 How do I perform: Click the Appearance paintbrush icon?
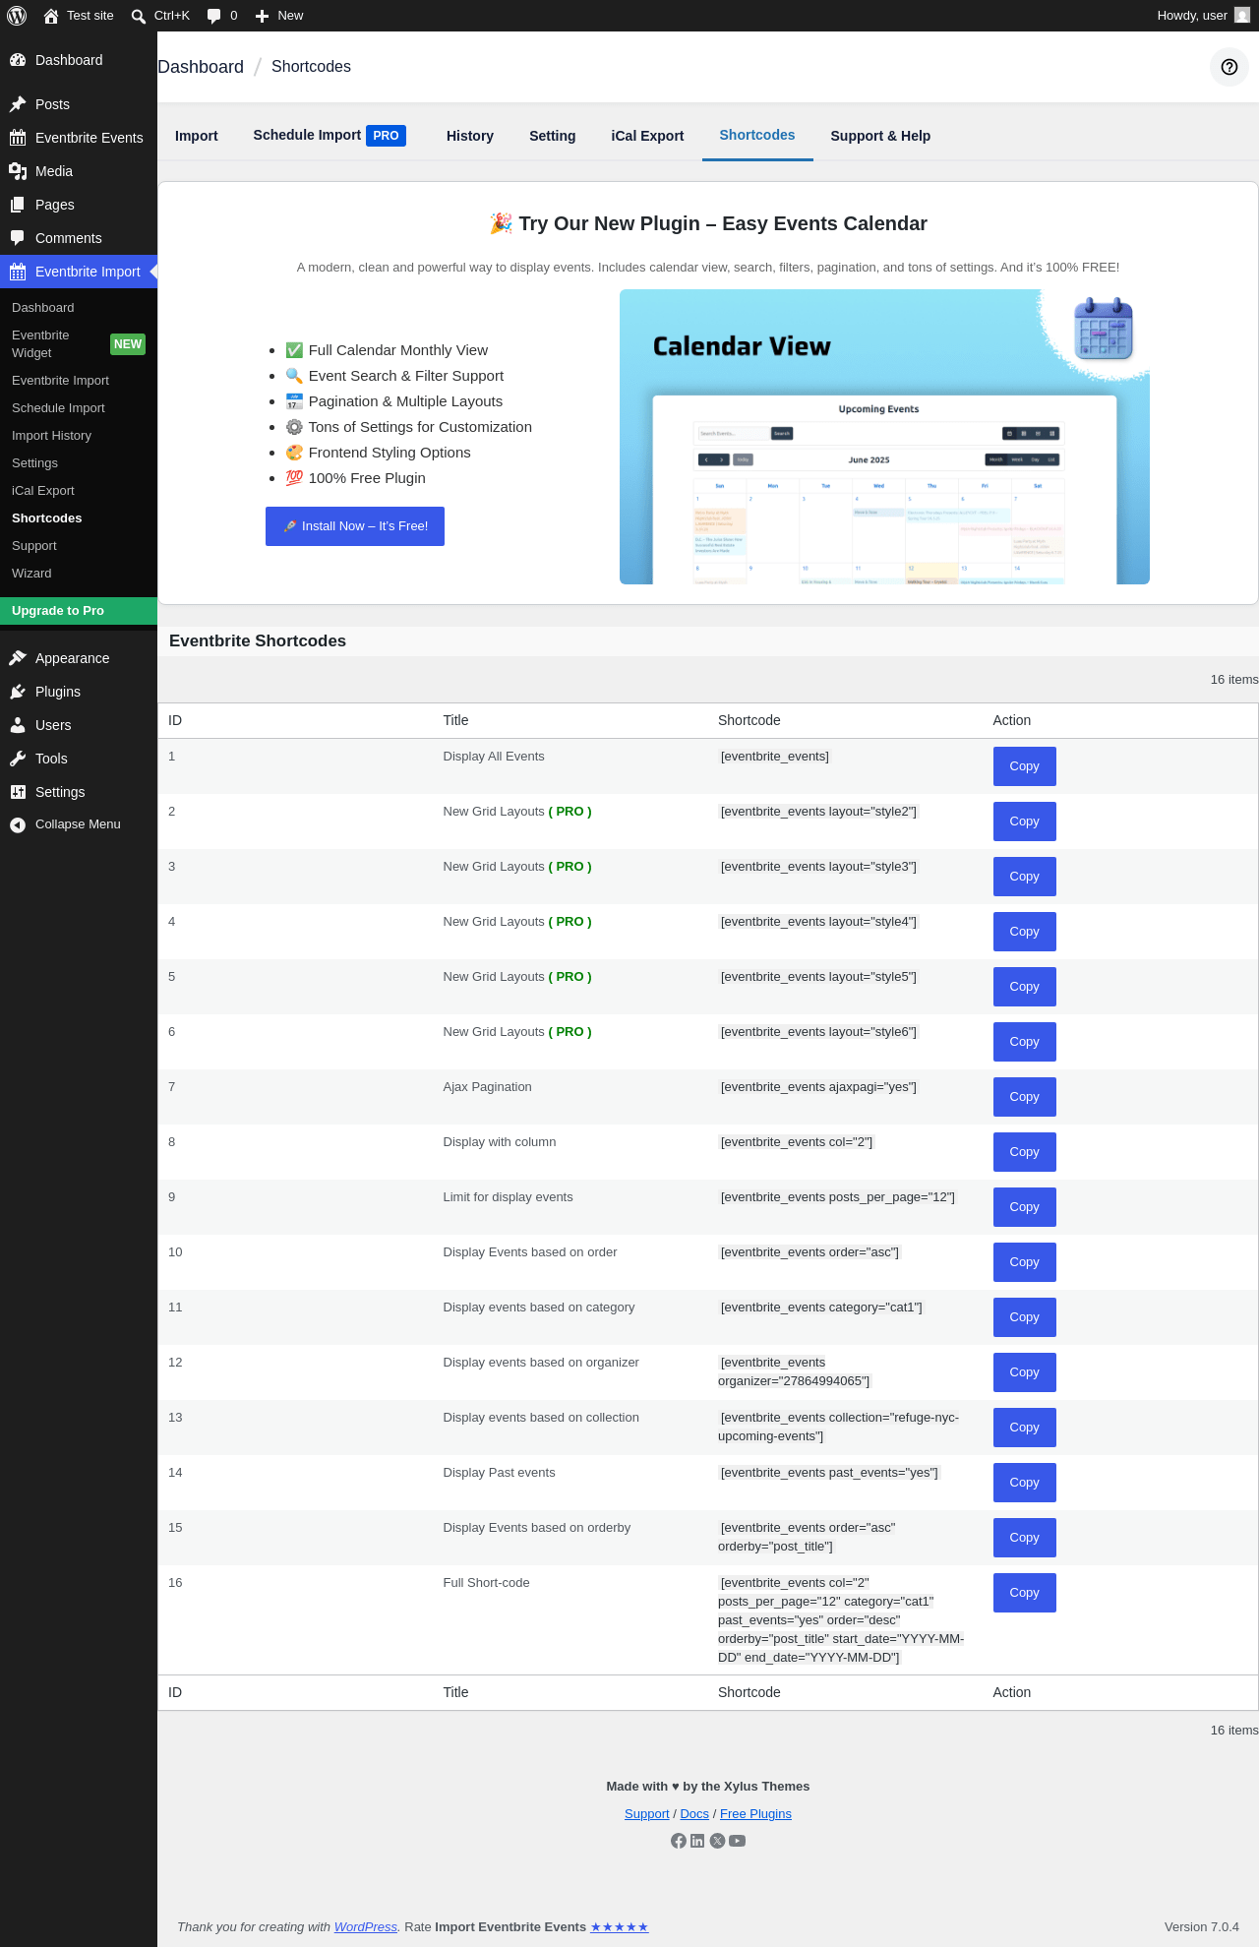click(18, 658)
